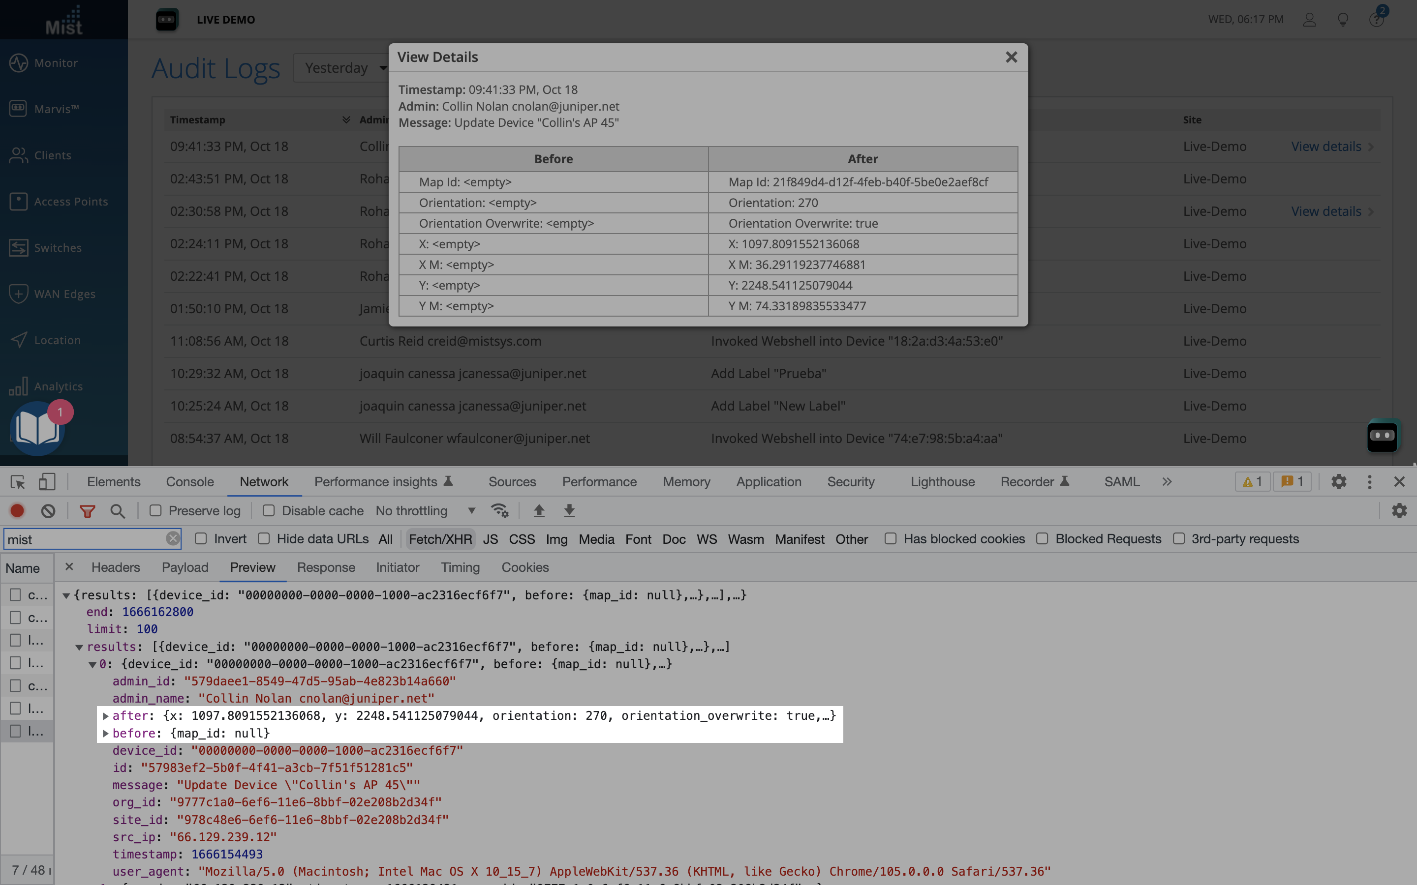Viewport: 1417px width, 885px height.
Task: Open the DevTools settings gear
Action: (1339, 482)
